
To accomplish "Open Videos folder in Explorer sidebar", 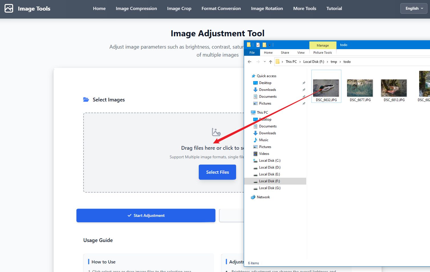I will pyautogui.click(x=261, y=154).
